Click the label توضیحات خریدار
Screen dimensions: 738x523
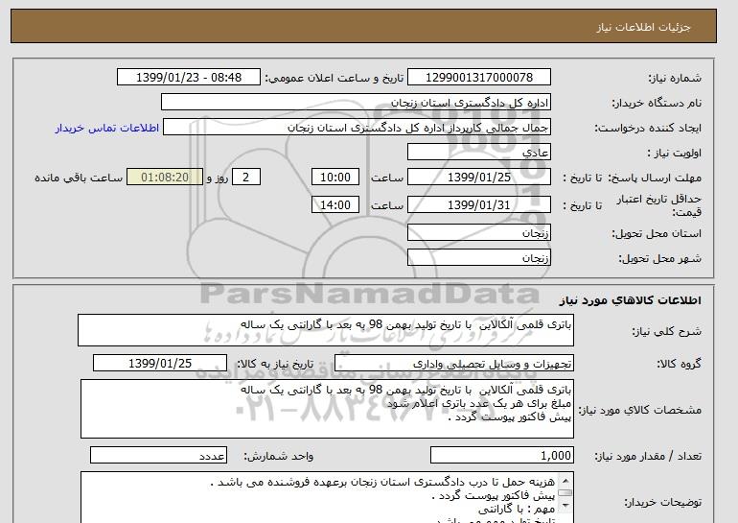[x=662, y=502]
